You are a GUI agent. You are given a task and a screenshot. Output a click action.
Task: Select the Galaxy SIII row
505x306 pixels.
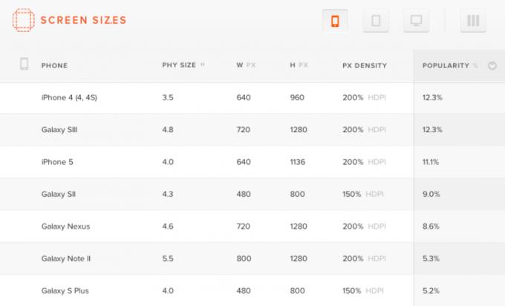252,129
